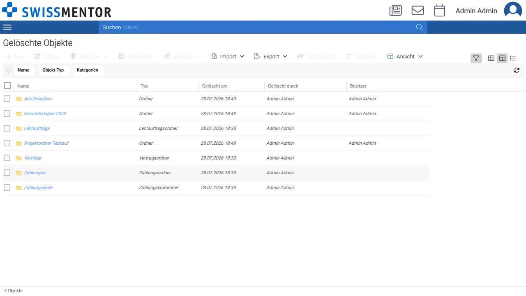Switch to bulleted list view
Viewport: 526px width, 296px height.
point(513,58)
